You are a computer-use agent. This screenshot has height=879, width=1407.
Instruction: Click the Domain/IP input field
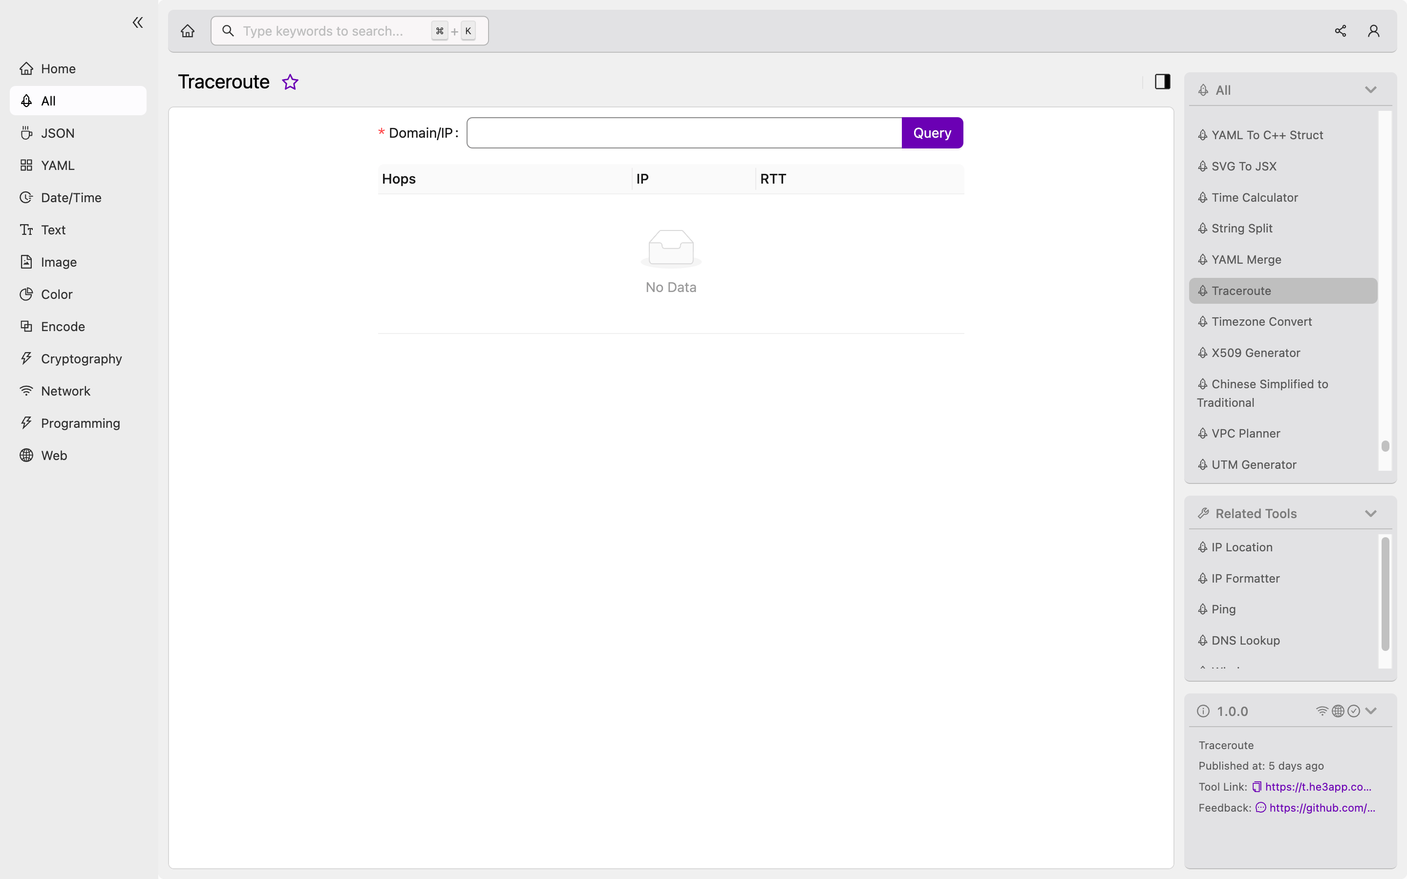click(685, 133)
